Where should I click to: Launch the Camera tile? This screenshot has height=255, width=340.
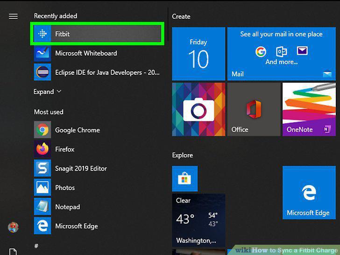point(198,109)
